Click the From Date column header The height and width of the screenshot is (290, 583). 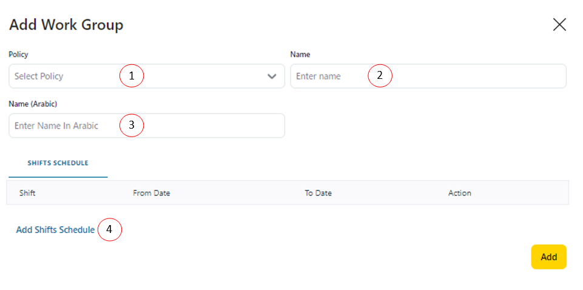click(x=151, y=193)
